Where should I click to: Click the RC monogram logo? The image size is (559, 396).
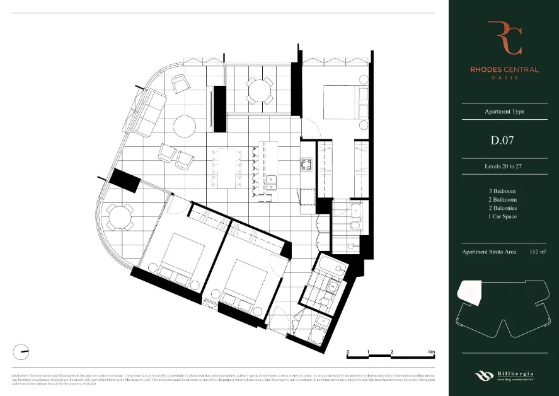click(504, 38)
